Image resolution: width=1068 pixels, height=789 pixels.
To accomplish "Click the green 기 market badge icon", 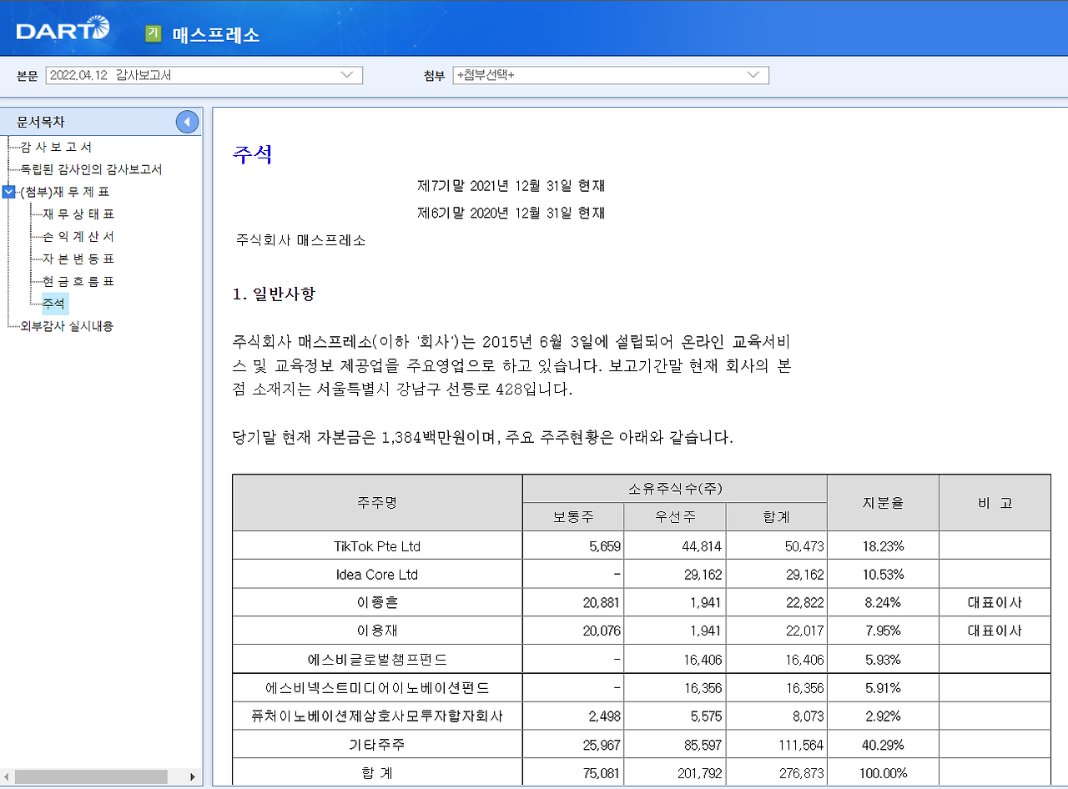I will [153, 33].
